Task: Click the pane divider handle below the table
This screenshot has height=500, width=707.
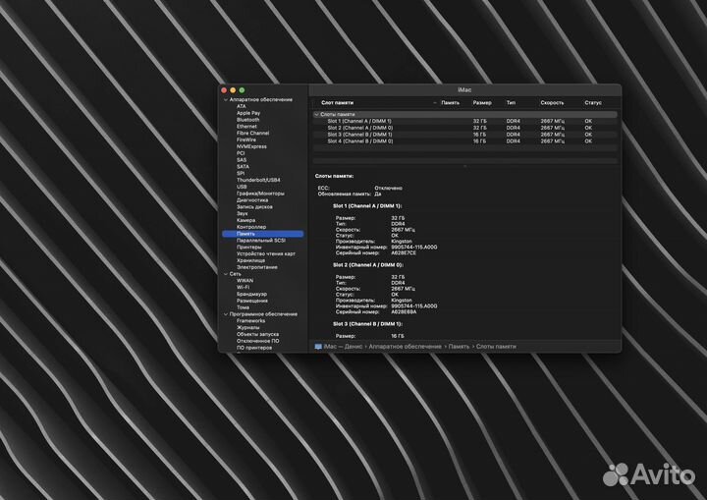Action: [x=464, y=166]
